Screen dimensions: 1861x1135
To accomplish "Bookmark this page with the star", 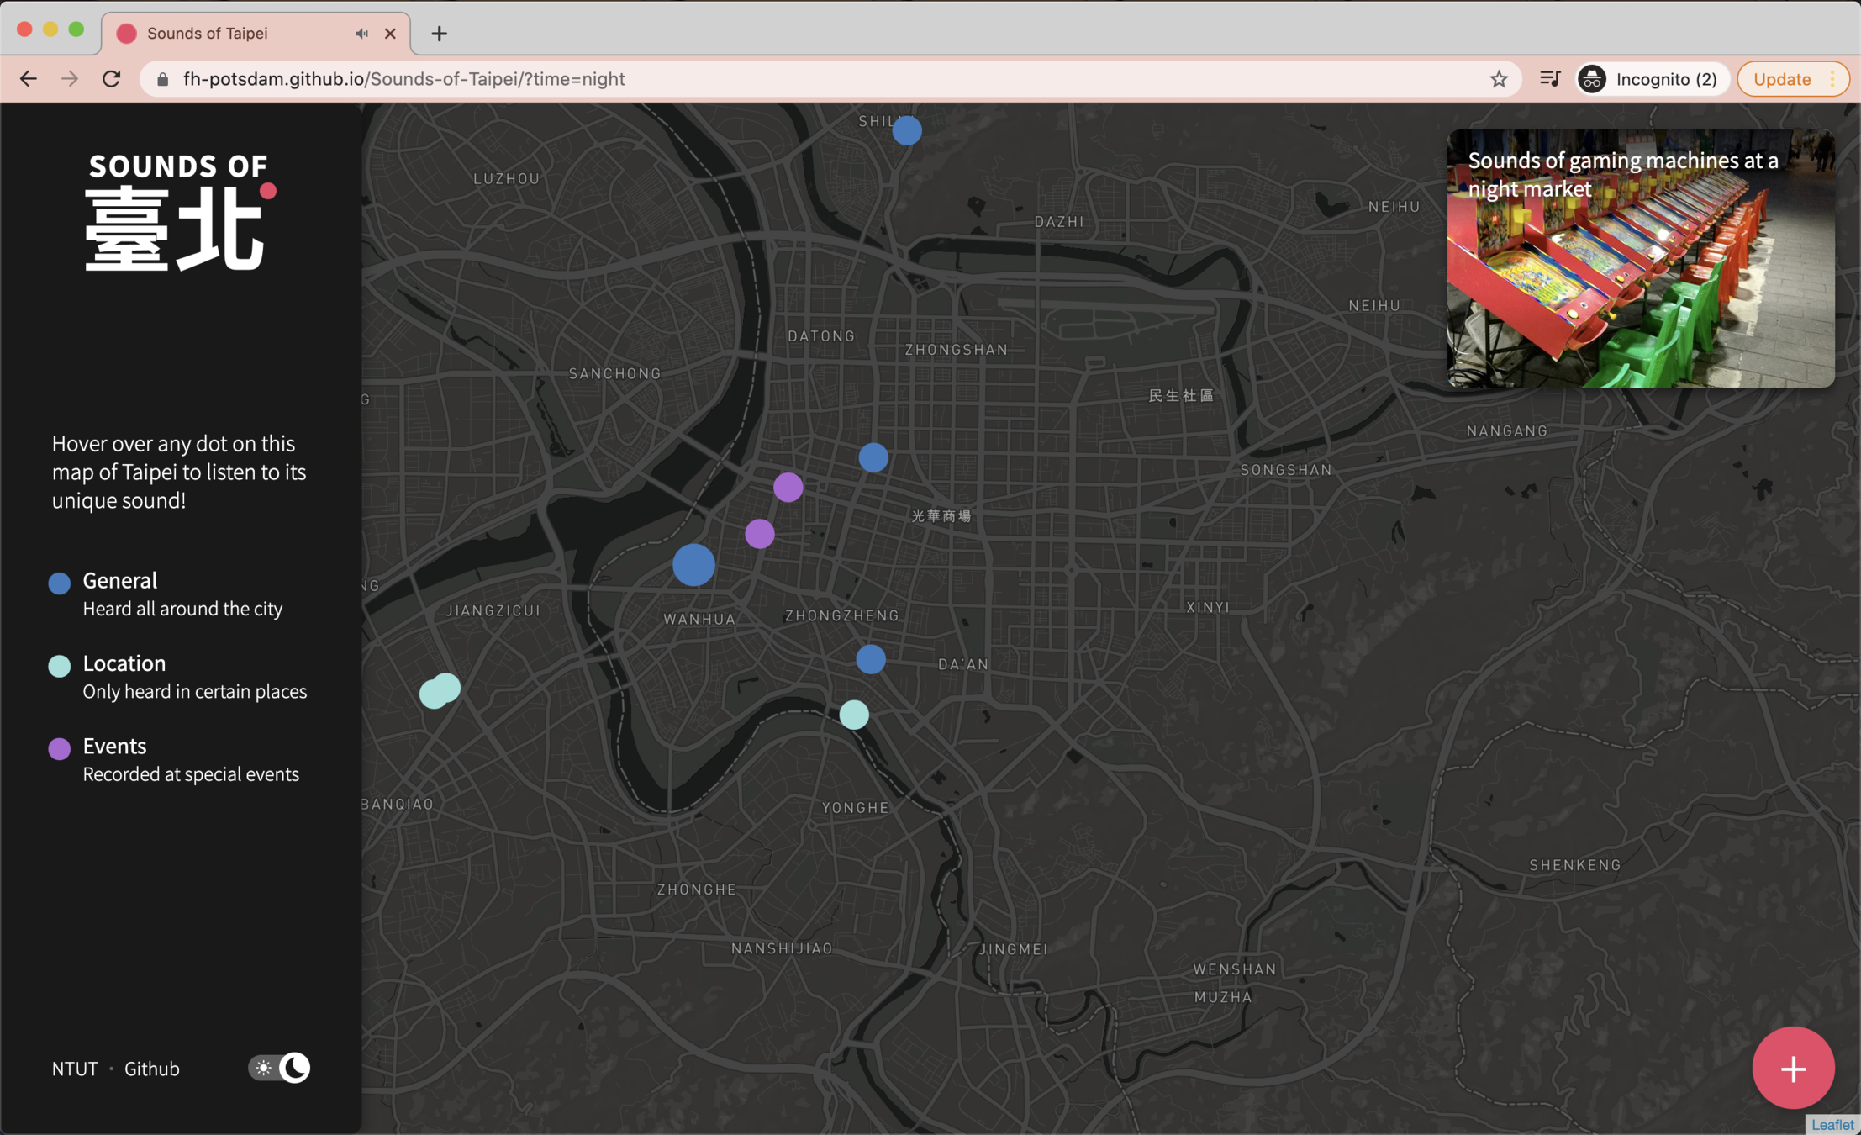I will [x=1499, y=79].
